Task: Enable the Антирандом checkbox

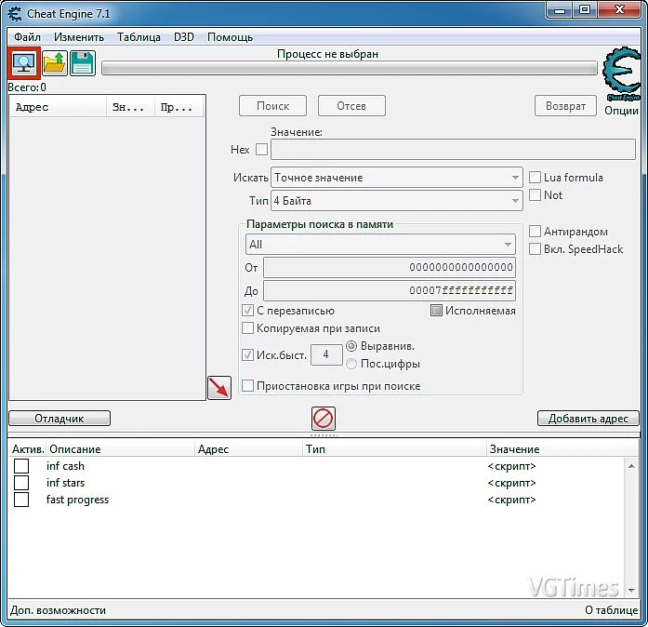Action: (535, 232)
